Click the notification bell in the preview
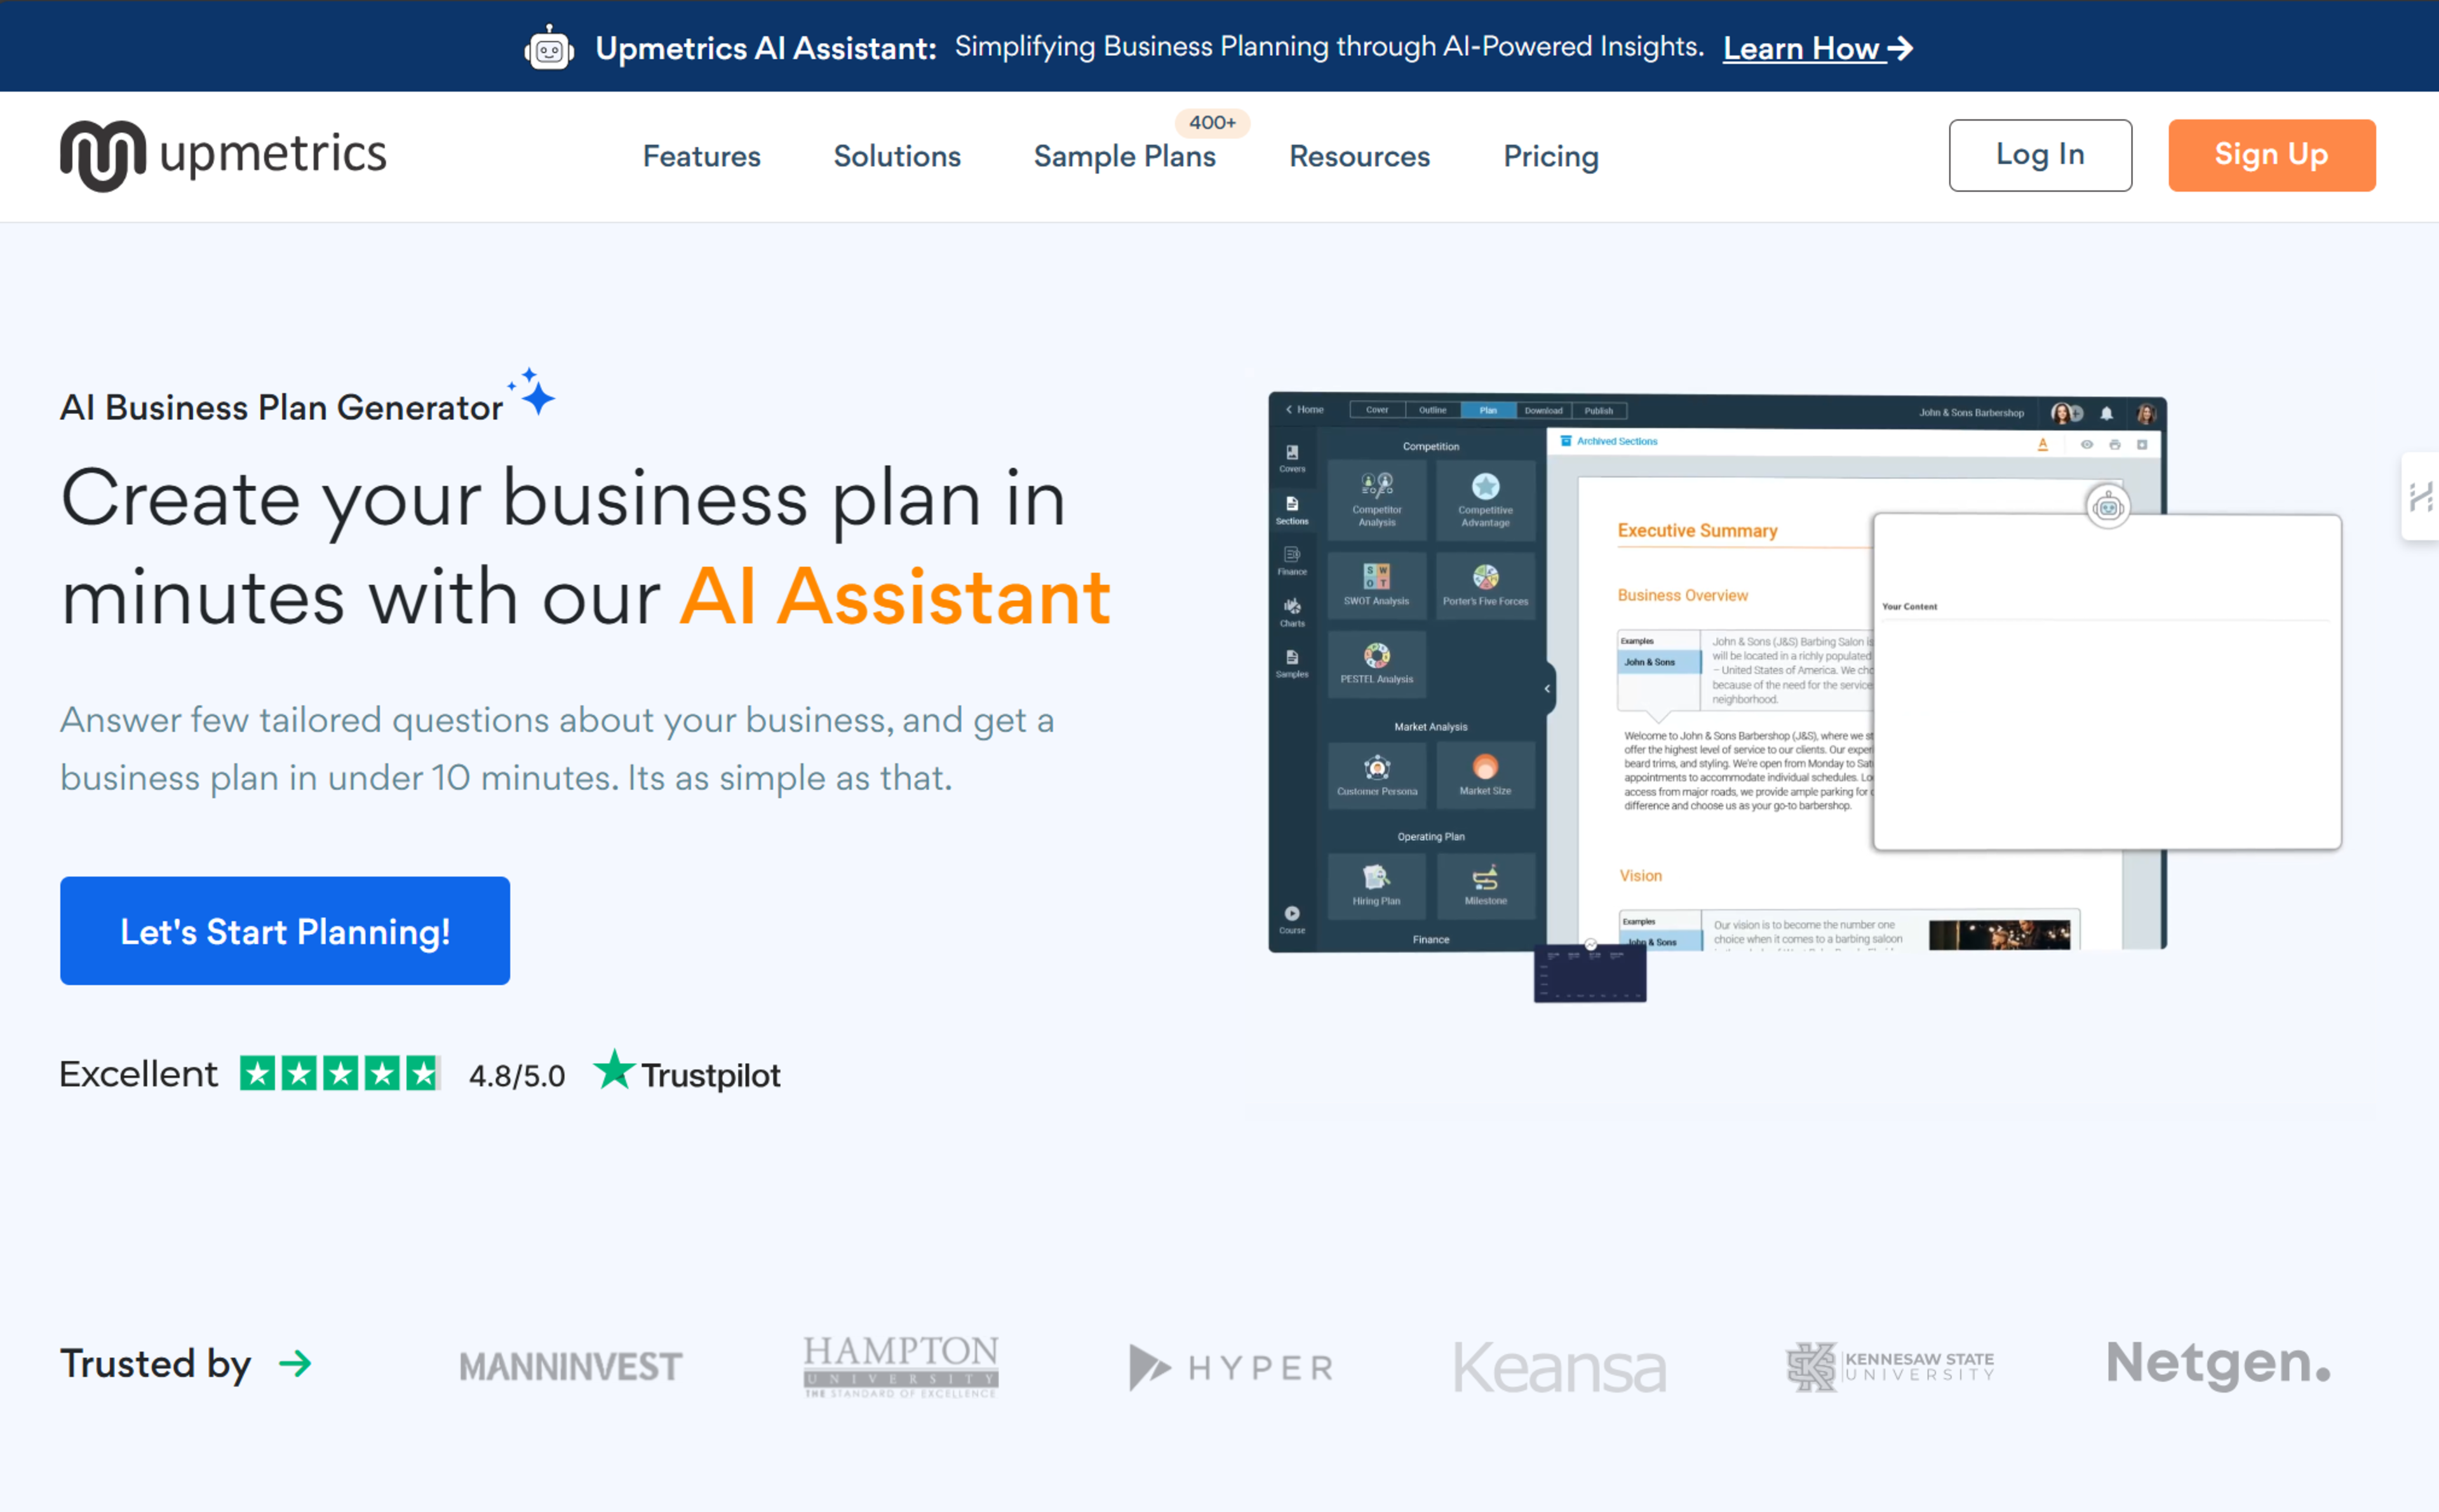Screen dimensions: 2439x1512 [x=2106, y=413]
